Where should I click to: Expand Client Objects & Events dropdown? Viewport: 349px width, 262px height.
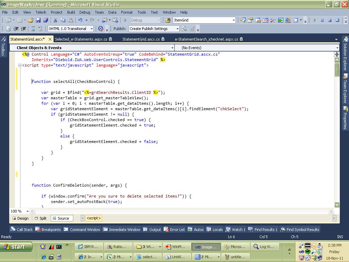point(172,48)
